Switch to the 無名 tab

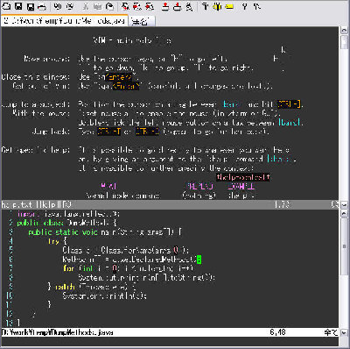(142, 21)
